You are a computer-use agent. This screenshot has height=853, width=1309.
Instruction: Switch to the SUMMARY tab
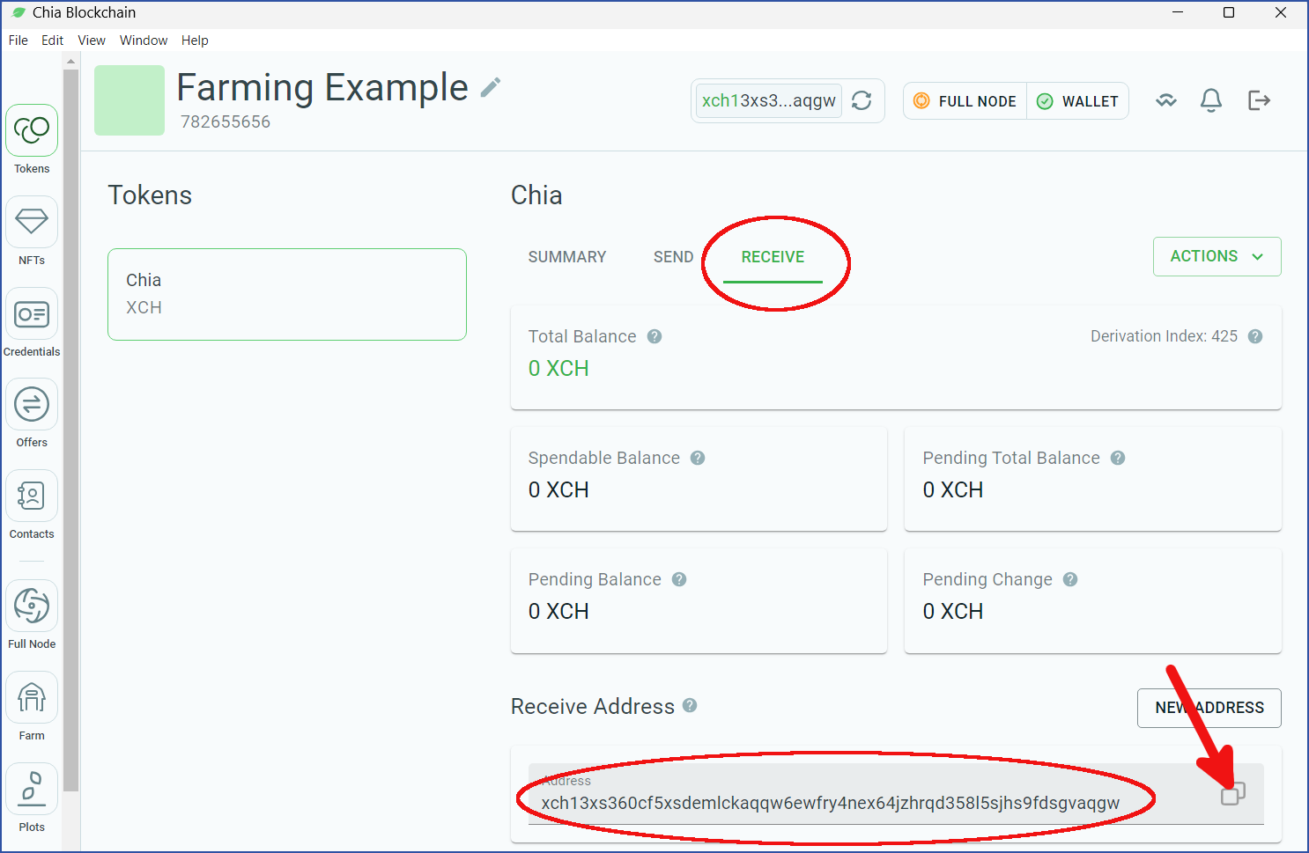click(567, 257)
